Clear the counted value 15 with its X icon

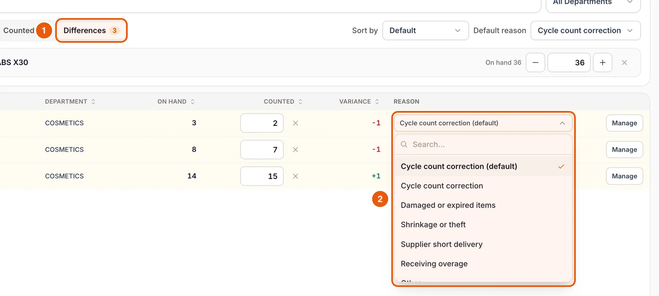click(x=295, y=176)
